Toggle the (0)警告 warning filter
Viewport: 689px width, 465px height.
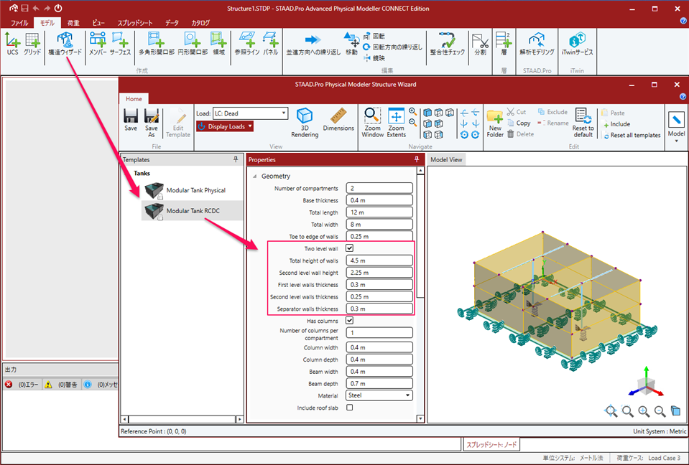point(61,385)
